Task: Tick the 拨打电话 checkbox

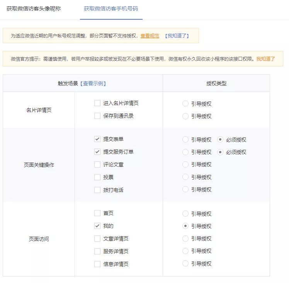Action: tap(97, 190)
